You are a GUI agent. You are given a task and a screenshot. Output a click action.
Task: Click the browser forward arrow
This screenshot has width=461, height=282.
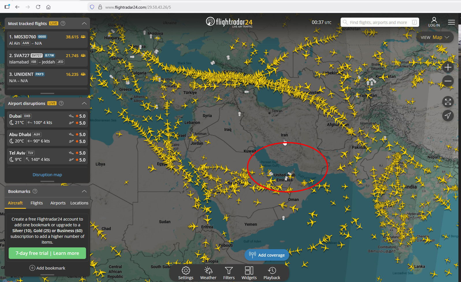(28, 7)
